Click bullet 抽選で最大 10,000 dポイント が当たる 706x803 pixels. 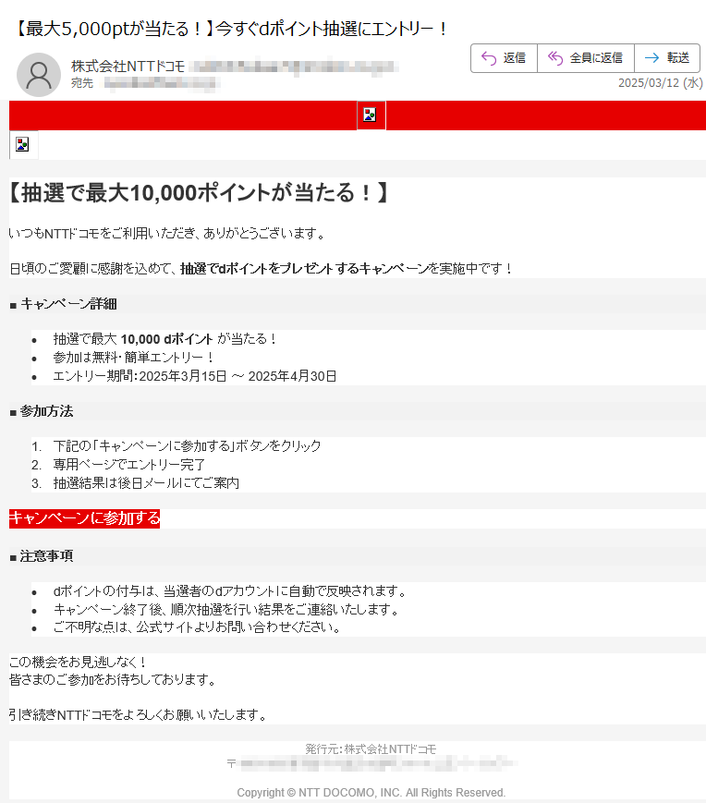coord(164,339)
